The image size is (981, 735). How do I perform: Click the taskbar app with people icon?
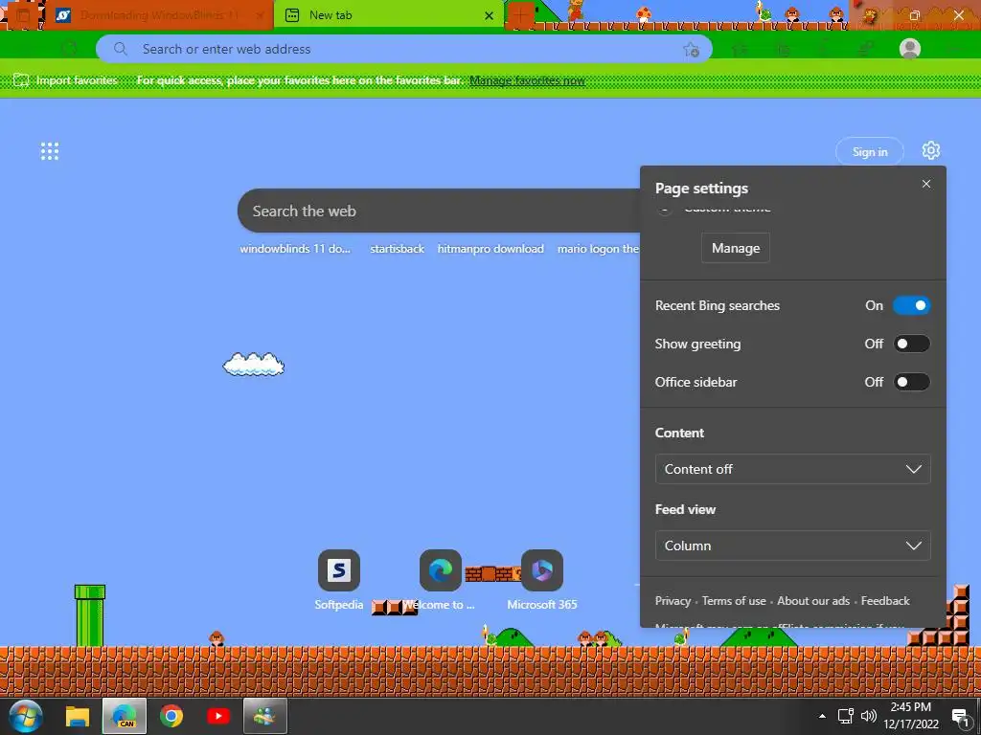pos(264,716)
